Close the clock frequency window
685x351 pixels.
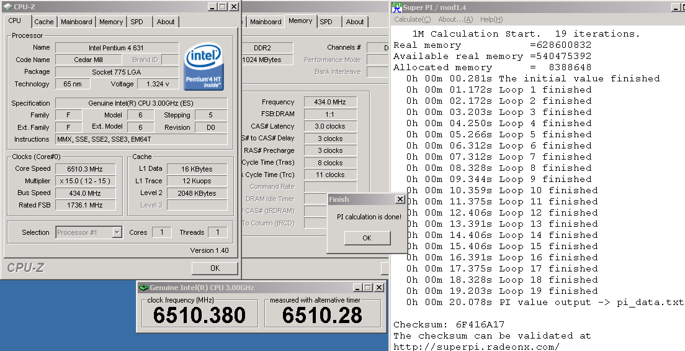378,288
